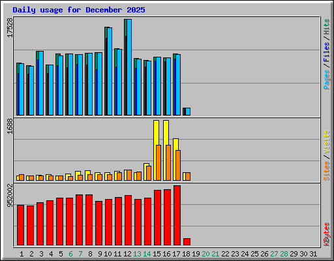Screen dimensions: 334x261
Task: Click day 15 on the date axis
Action: click(157, 254)
